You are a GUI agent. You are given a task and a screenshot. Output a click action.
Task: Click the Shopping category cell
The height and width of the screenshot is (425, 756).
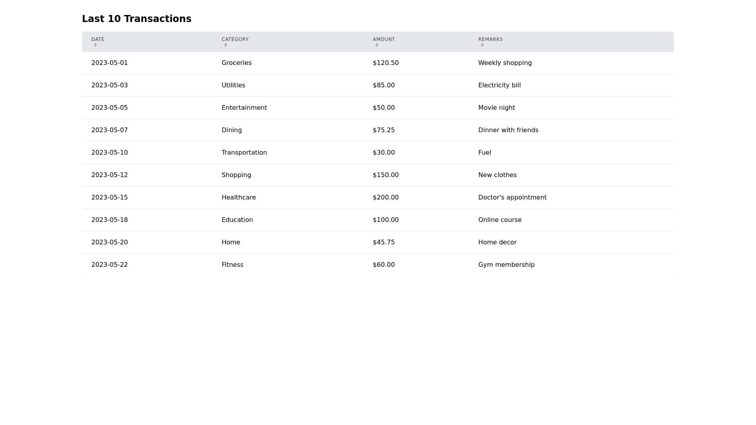pos(236,175)
